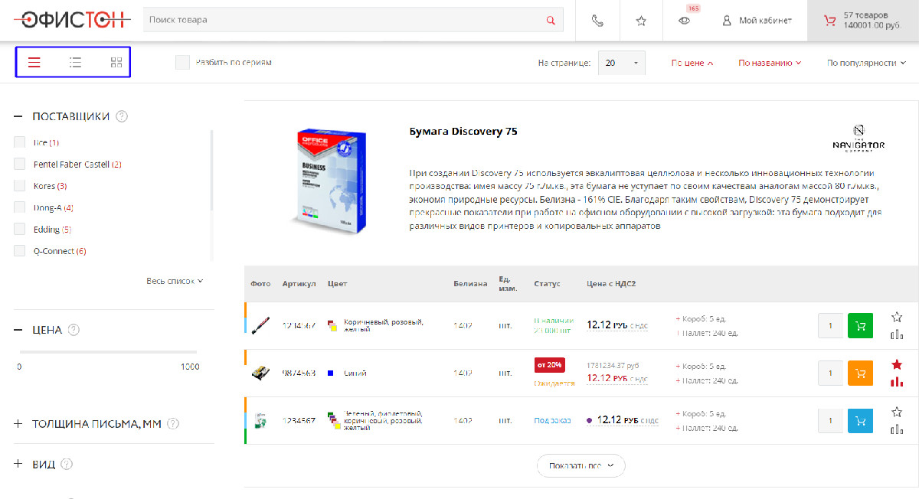Click the price range slider track
This screenshot has height=499, width=919.
pos(109,352)
